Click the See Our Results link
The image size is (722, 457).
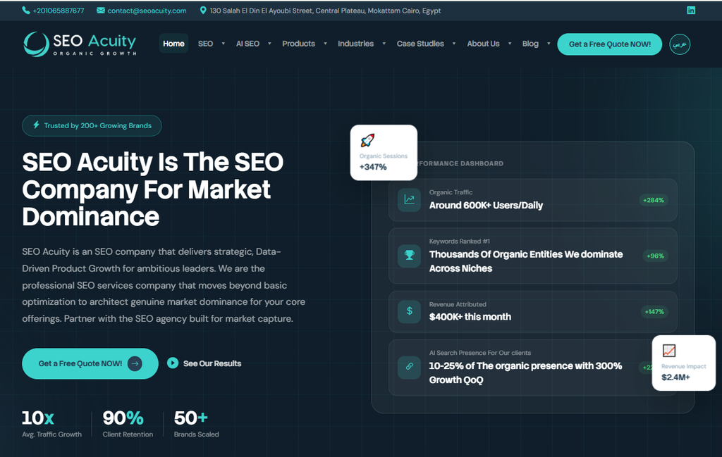click(212, 363)
